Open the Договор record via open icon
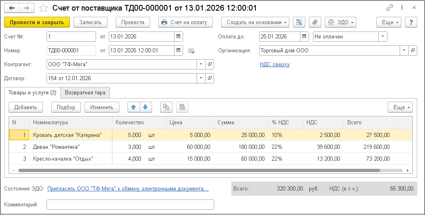Image resolution: width=425 pixels, height=215 pixels. pyautogui.click(x=210, y=78)
